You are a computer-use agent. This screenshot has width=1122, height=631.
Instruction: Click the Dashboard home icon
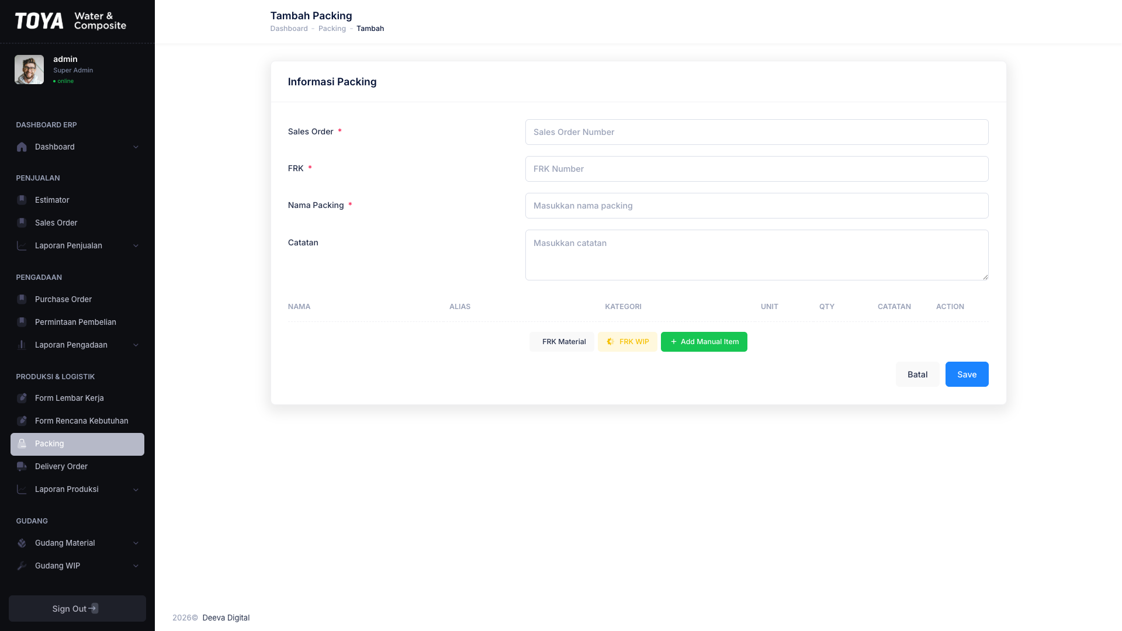pyautogui.click(x=22, y=147)
